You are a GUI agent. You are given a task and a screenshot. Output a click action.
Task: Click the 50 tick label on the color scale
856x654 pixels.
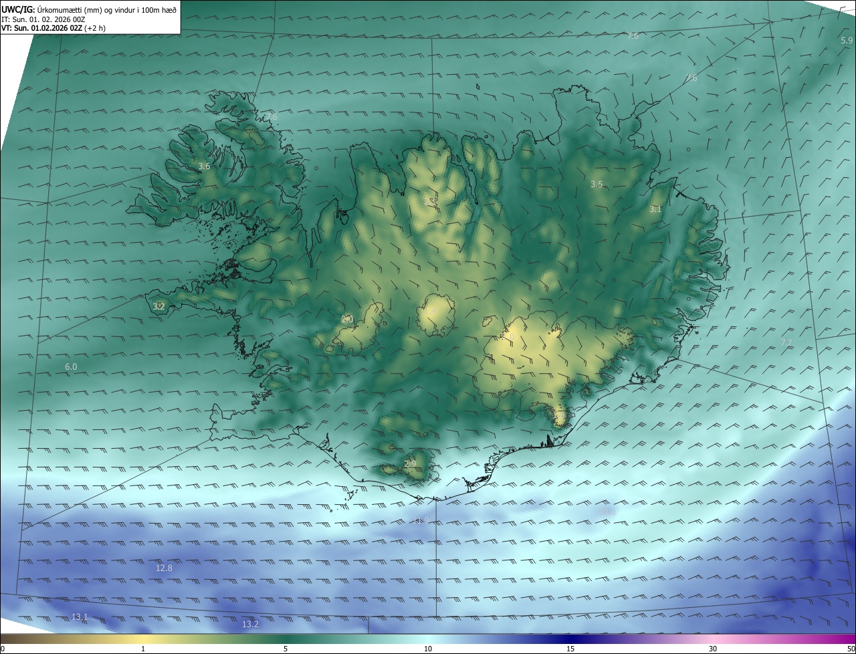(851, 649)
